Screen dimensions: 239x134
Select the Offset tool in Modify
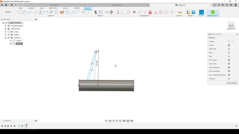pos(101,12)
